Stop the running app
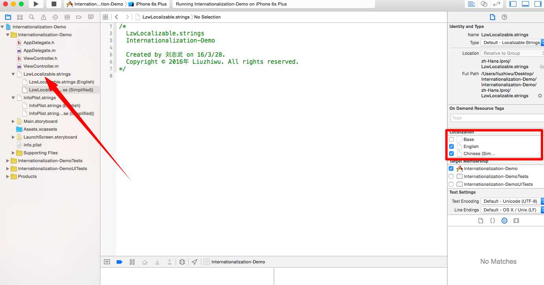This screenshot has height=285, width=544. click(54, 4)
